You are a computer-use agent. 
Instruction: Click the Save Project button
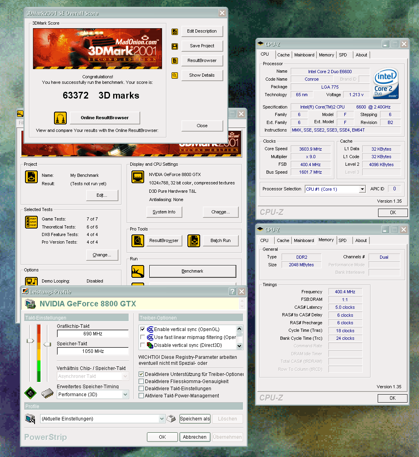point(202,46)
